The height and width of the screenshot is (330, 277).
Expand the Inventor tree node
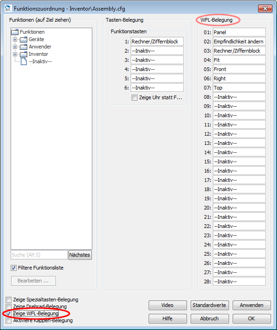click(x=15, y=54)
